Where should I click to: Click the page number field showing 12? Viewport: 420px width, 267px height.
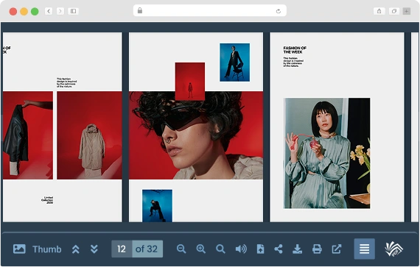tap(122, 249)
